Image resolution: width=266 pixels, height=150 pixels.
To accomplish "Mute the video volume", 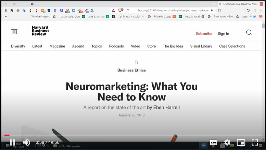I will coord(27,142).
